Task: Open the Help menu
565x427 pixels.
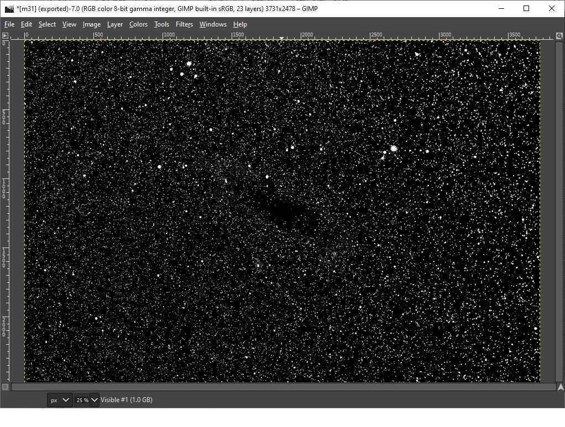Action: click(240, 24)
